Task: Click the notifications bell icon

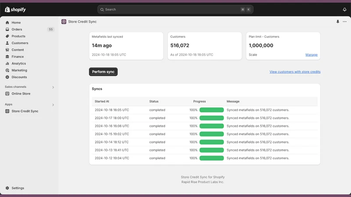Action: click(344, 9)
